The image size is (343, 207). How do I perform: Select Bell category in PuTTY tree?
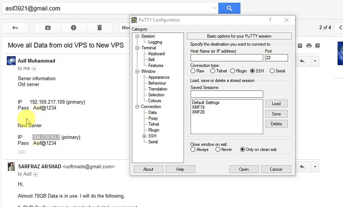tap(151, 60)
